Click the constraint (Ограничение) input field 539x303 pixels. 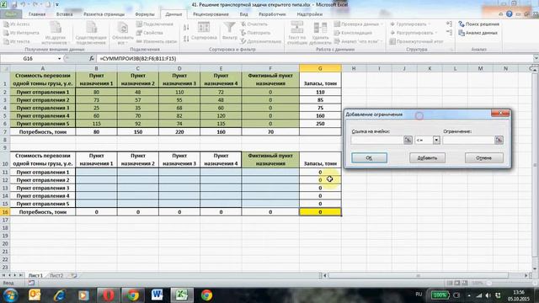468,140
